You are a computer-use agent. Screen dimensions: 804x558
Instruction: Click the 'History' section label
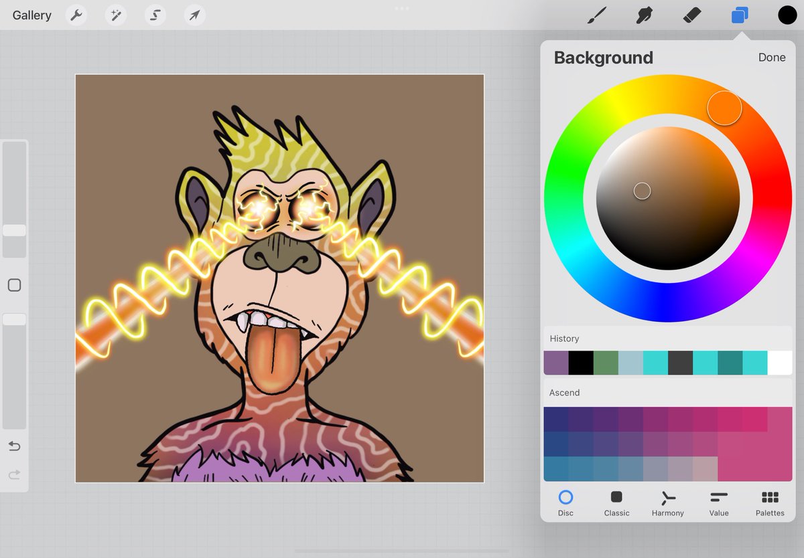pos(564,339)
